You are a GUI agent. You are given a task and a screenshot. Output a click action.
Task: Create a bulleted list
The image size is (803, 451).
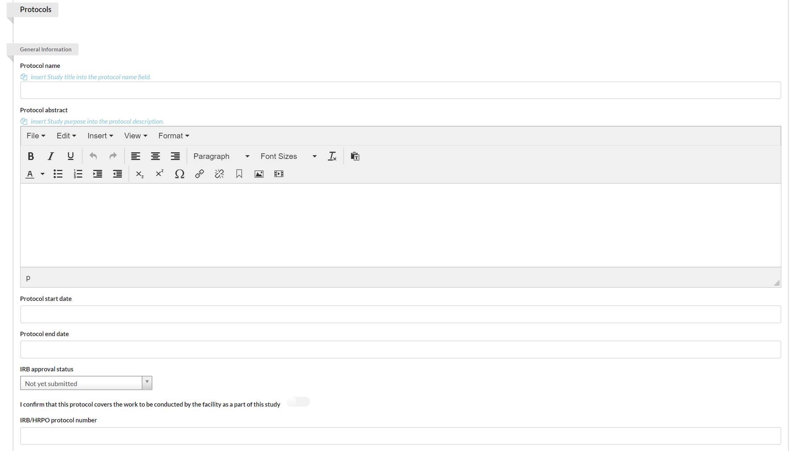coord(58,174)
